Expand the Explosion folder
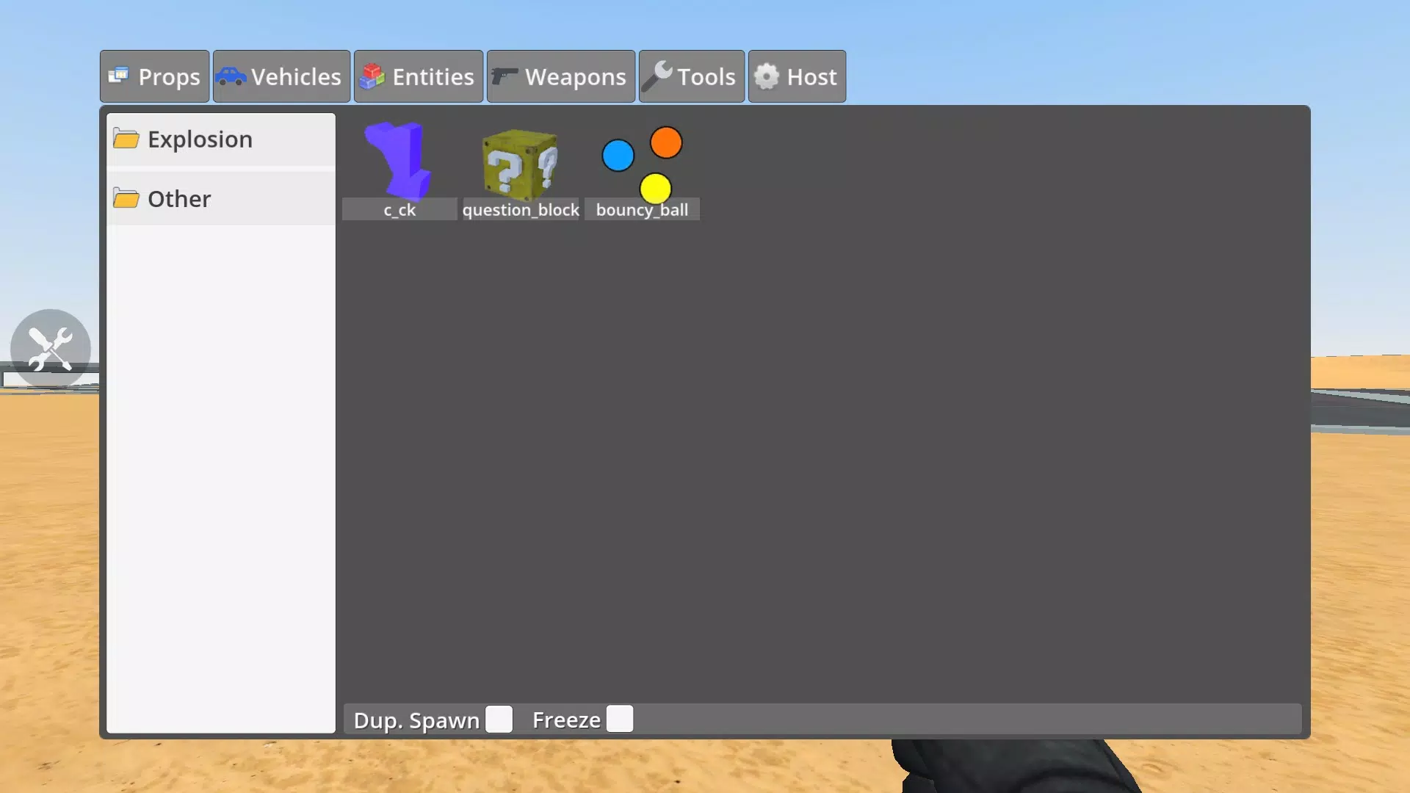 click(200, 140)
